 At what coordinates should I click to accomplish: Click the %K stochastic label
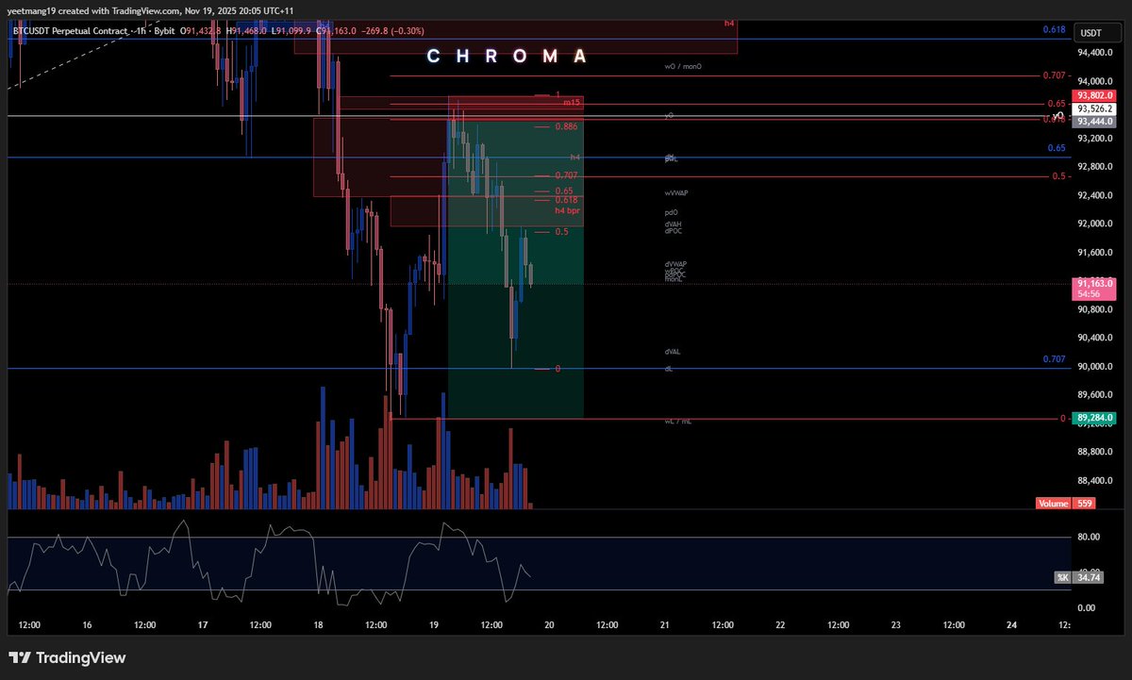pos(1062,577)
